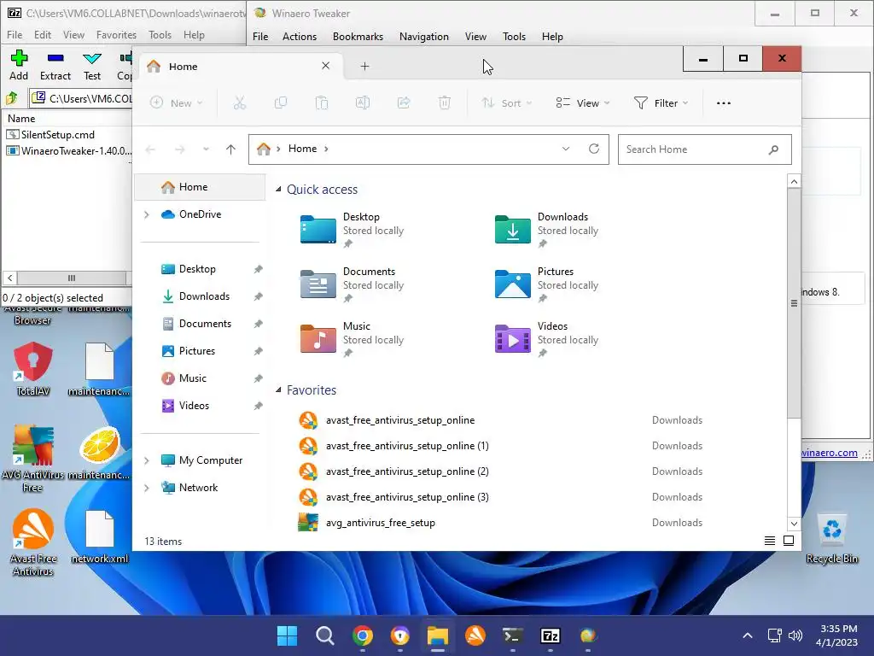Show hidden tray icons chevron
The height and width of the screenshot is (656, 874).
pos(748,635)
